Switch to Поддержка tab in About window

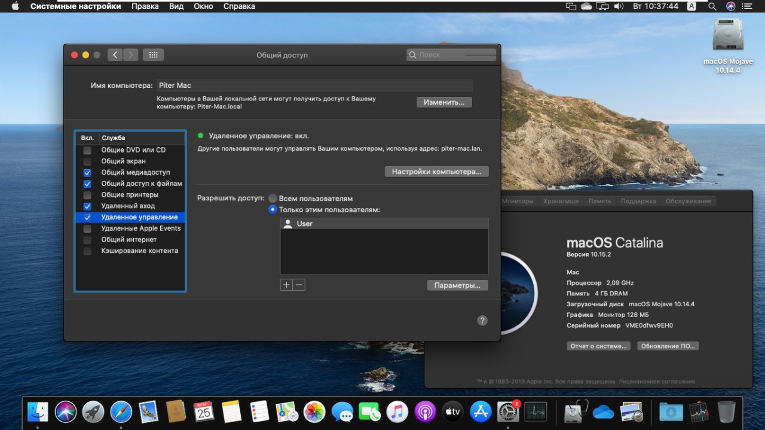click(x=638, y=201)
